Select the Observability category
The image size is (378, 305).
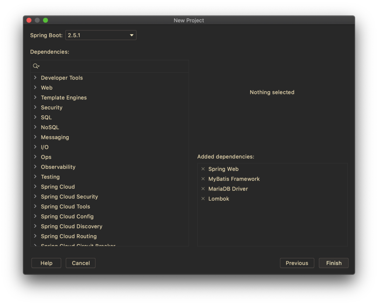(58, 167)
